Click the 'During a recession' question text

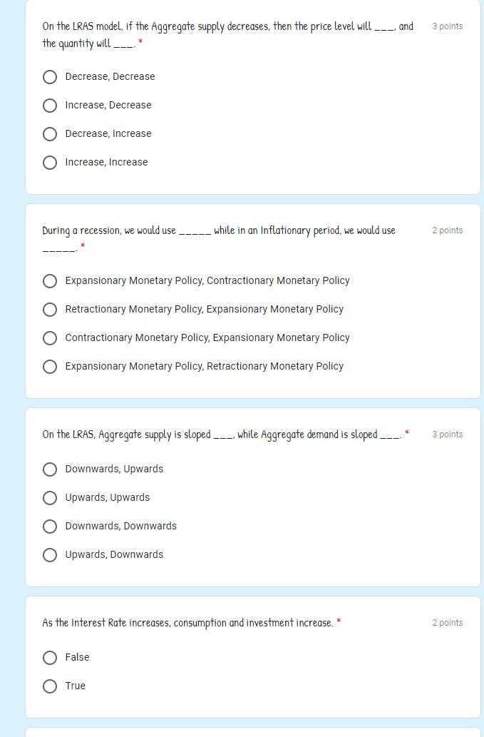(x=219, y=238)
